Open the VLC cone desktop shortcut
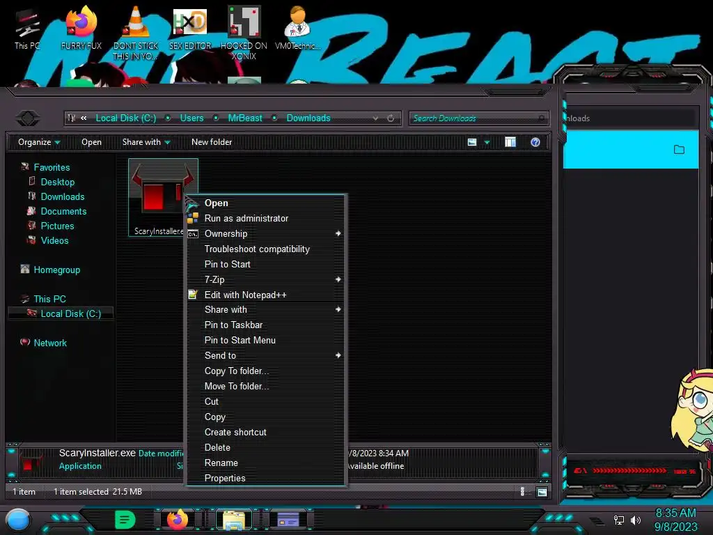713x535 pixels. coord(136,33)
